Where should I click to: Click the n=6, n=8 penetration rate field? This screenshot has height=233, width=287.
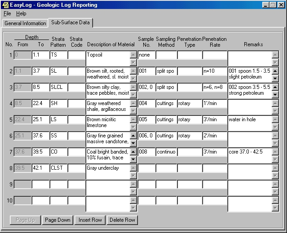click(x=215, y=87)
